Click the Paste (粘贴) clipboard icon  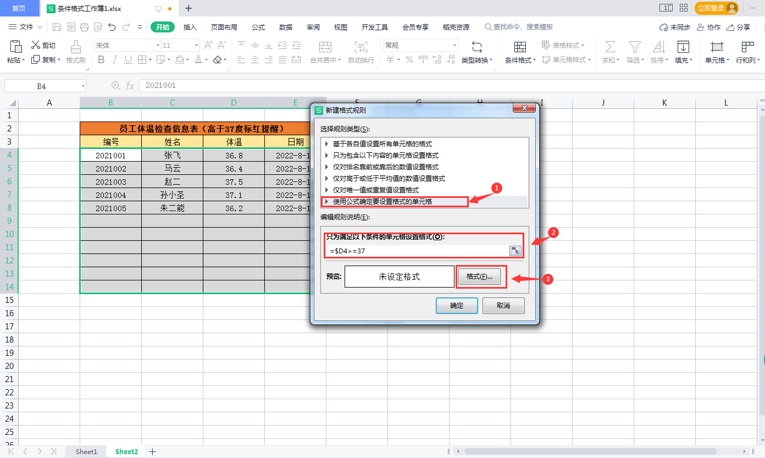(16, 47)
